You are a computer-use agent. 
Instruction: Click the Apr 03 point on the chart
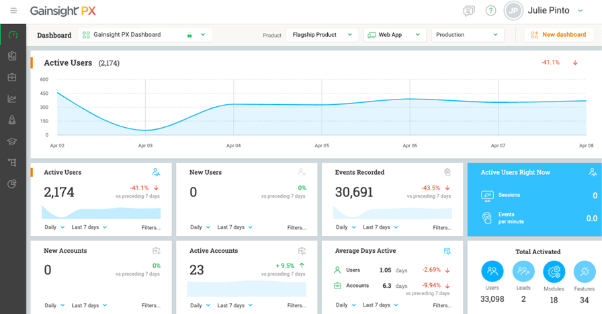(145, 130)
